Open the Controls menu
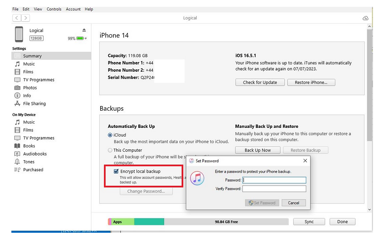 click(x=54, y=9)
